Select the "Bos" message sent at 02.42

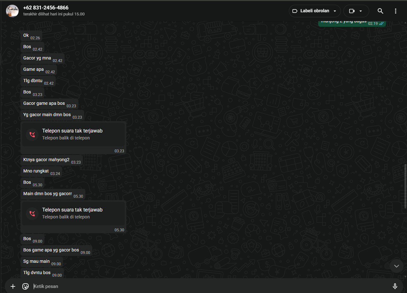(x=32, y=47)
